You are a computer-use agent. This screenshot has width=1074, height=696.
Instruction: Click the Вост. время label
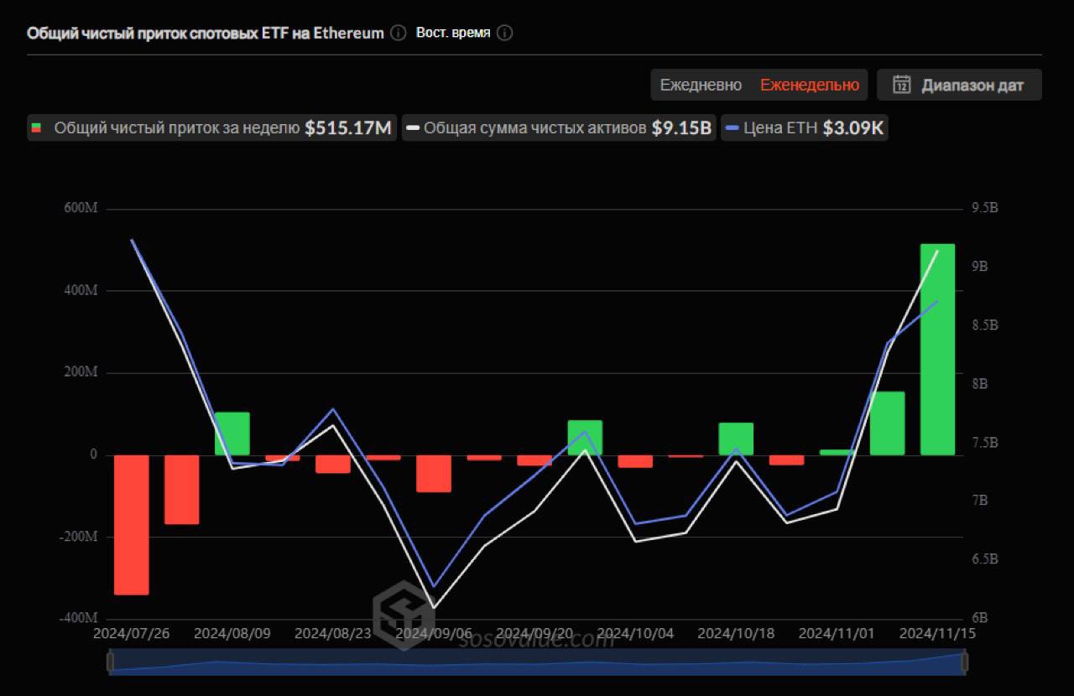pyautogui.click(x=453, y=34)
